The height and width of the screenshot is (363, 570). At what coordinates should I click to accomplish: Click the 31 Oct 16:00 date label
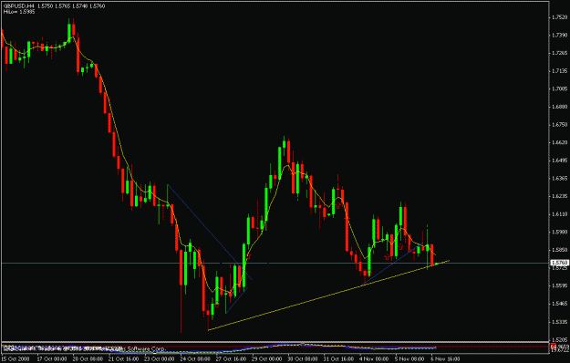[338, 359]
